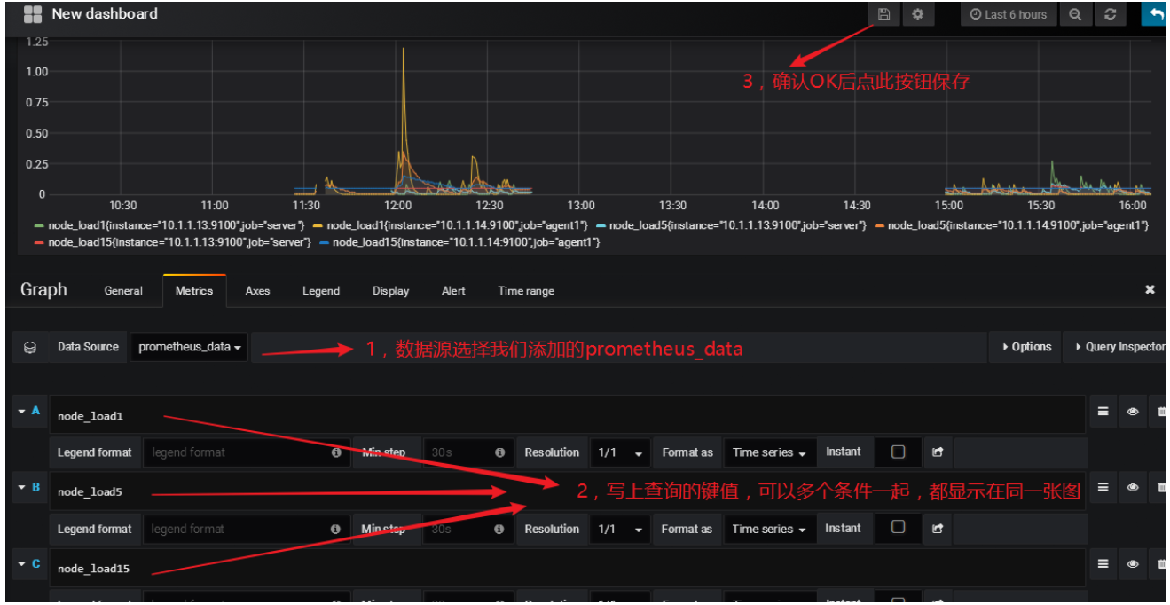Collapse query B
Screen dimensions: 1170x605
click(x=21, y=487)
